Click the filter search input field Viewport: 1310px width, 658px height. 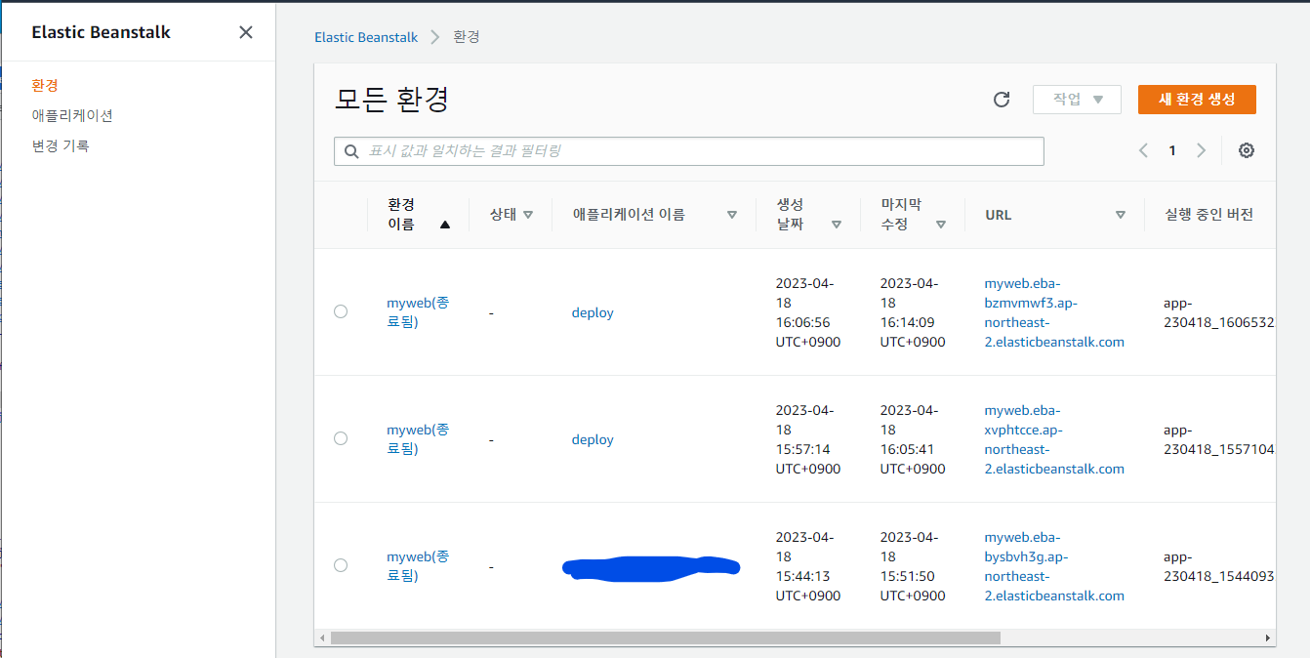[x=689, y=151]
